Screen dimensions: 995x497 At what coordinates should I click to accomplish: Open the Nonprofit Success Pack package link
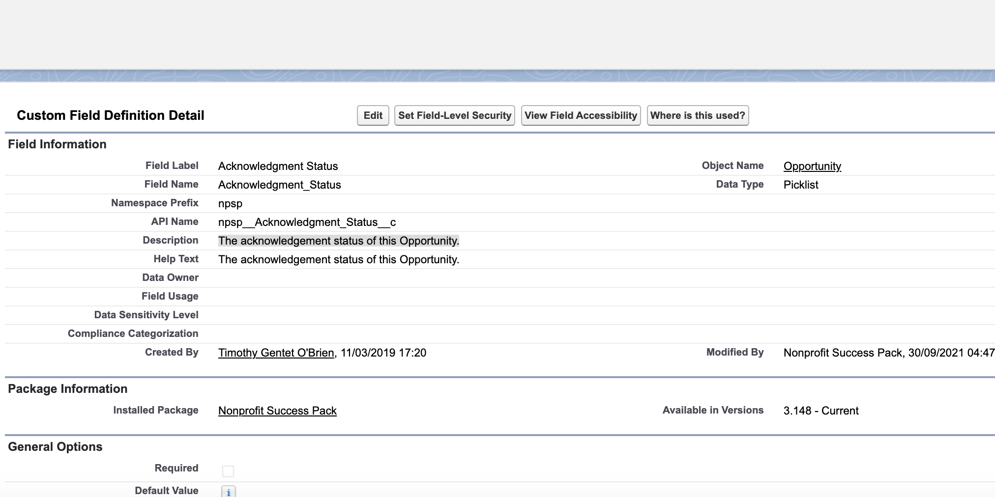[277, 411]
